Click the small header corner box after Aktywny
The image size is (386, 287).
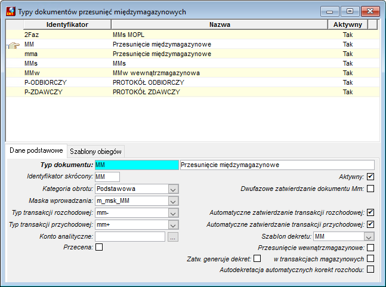(372, 24)
